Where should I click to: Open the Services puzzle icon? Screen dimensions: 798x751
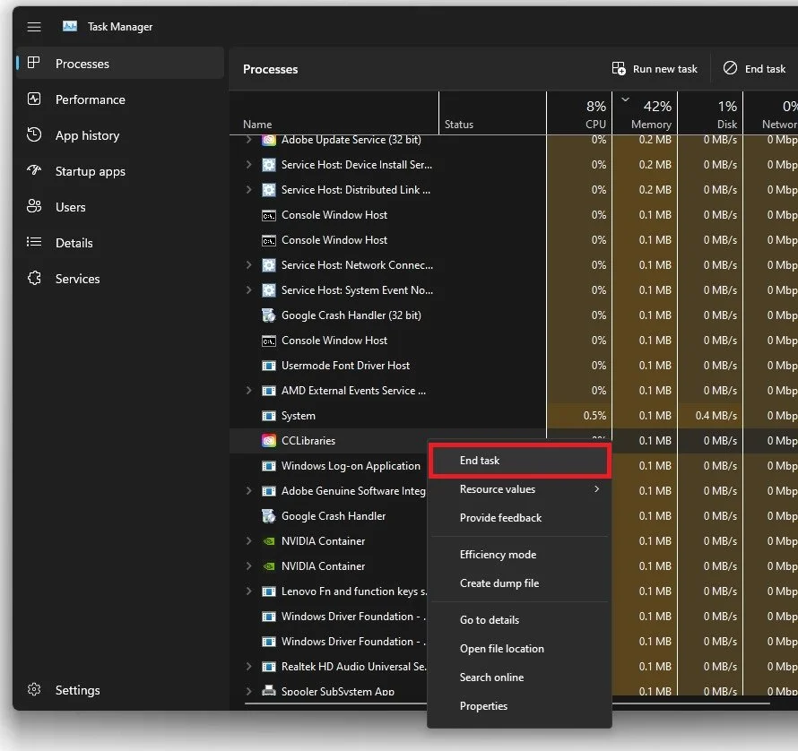coord(34,279)
